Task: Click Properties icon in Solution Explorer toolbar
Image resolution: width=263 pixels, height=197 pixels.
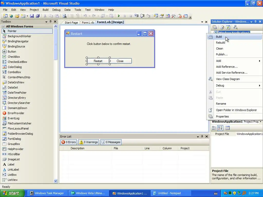Action: click(x=215, y=27)
